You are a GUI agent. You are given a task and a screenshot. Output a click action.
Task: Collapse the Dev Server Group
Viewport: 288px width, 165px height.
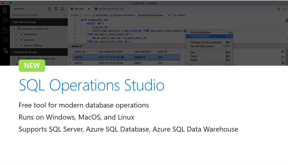(12, 22)
